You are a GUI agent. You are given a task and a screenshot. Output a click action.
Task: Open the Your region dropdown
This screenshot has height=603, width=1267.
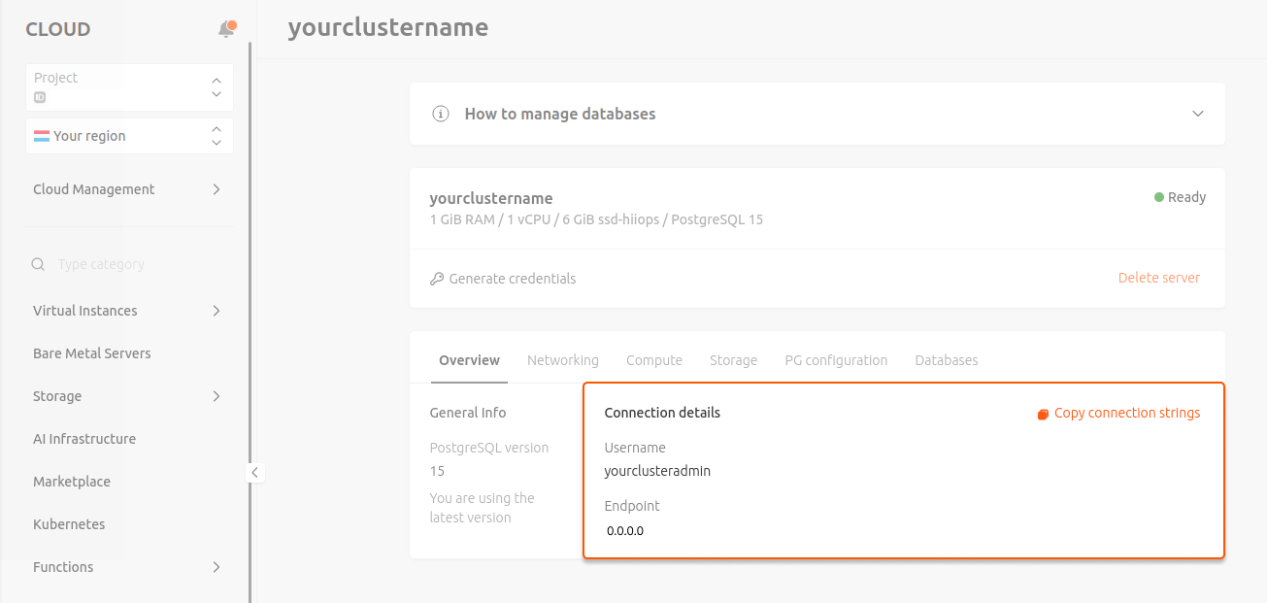(x=216, y=135)
